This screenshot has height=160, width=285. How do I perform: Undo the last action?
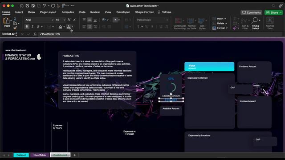(45, 6)
